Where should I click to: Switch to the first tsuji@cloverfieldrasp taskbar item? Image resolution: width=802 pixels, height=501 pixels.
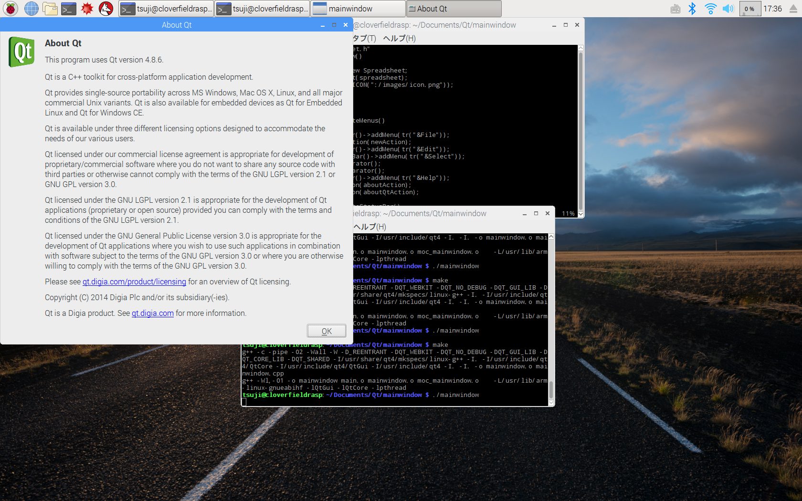(166, 9)
